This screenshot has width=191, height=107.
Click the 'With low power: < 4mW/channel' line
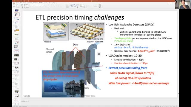139,83
